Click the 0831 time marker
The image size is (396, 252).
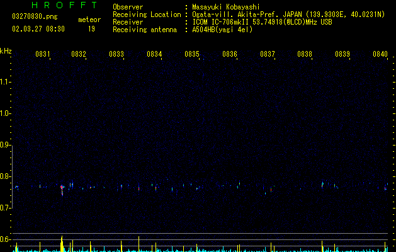pyautogui.click(x=42, y=54)
